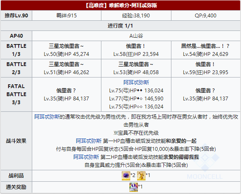The height and width of the screenshot is (194, 241).
Task: Click enemy Lv.51(骑)HP 46,262
Action: (66, 72)
